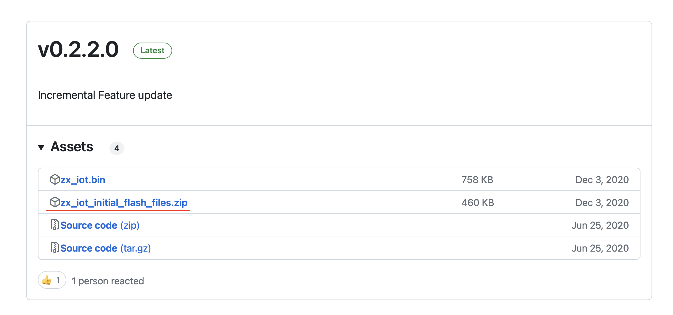This screenshot has width=673, height=315.
Task: Click the assets count badge showing 4
Action: pyautogui.click(x=117, y=148)
